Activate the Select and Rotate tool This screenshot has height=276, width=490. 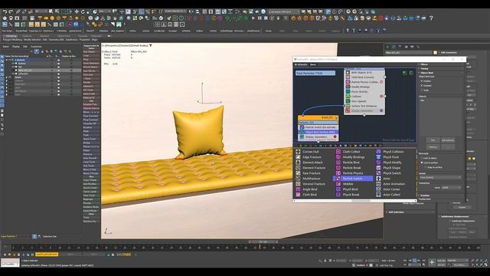[83, 11]
